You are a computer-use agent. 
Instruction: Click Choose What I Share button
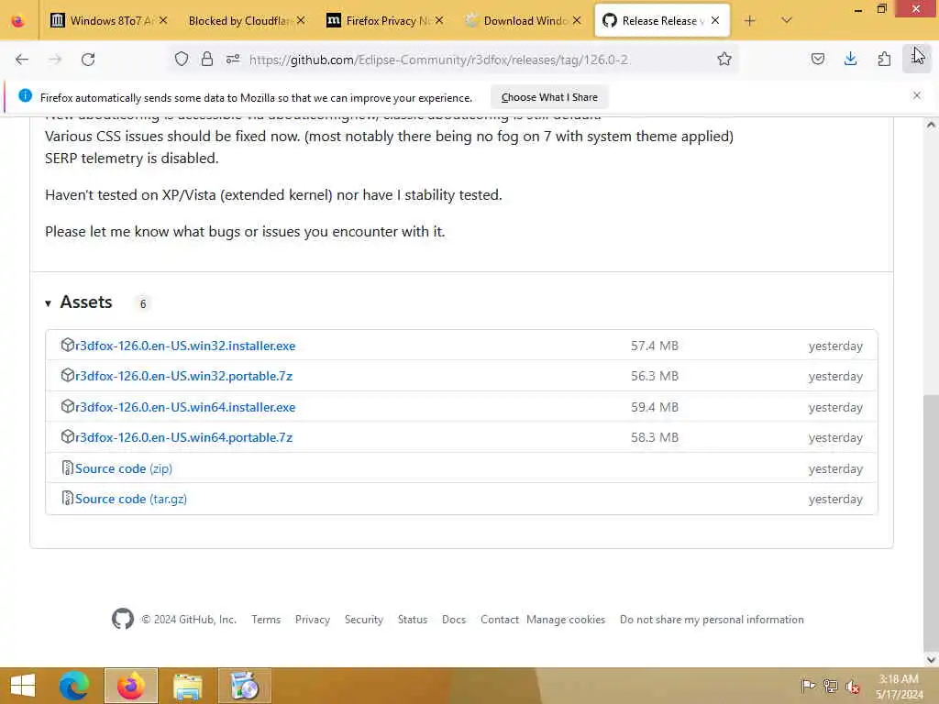tap(549, 97)
